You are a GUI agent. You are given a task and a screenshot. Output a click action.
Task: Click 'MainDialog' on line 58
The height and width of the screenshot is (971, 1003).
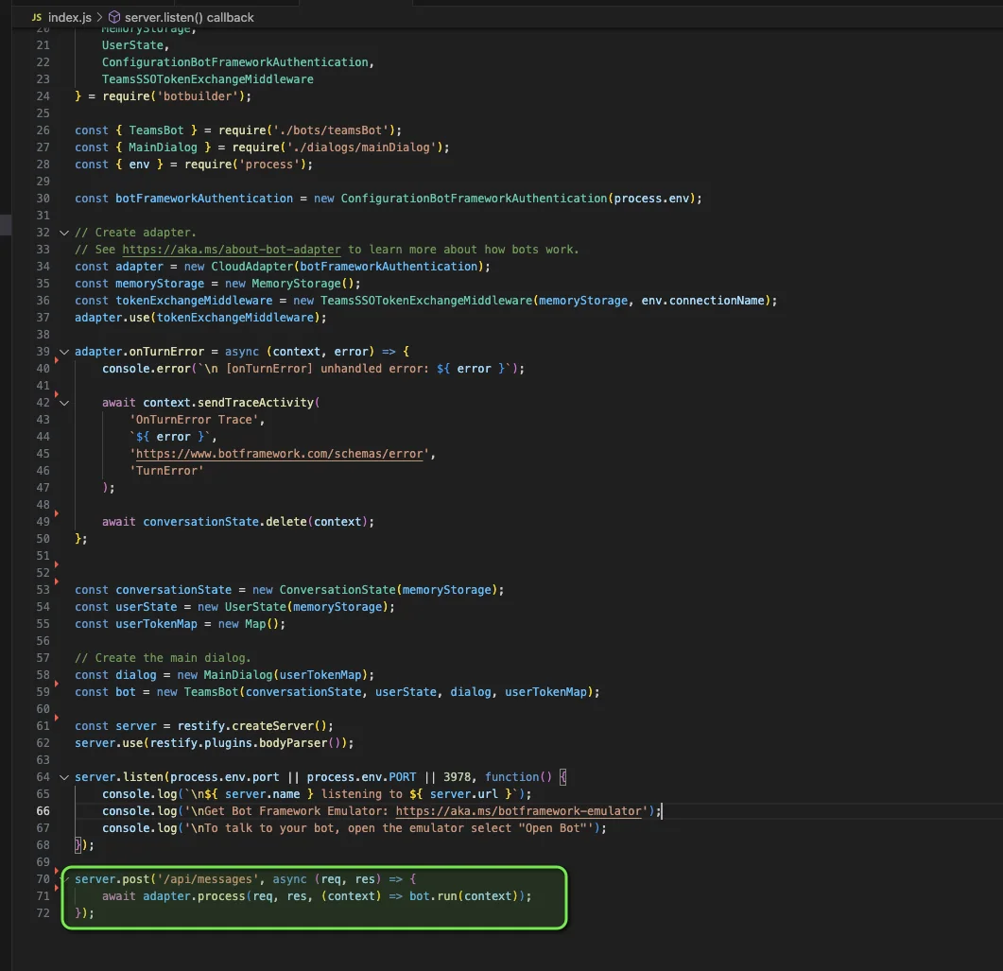[x=238, y=675]
